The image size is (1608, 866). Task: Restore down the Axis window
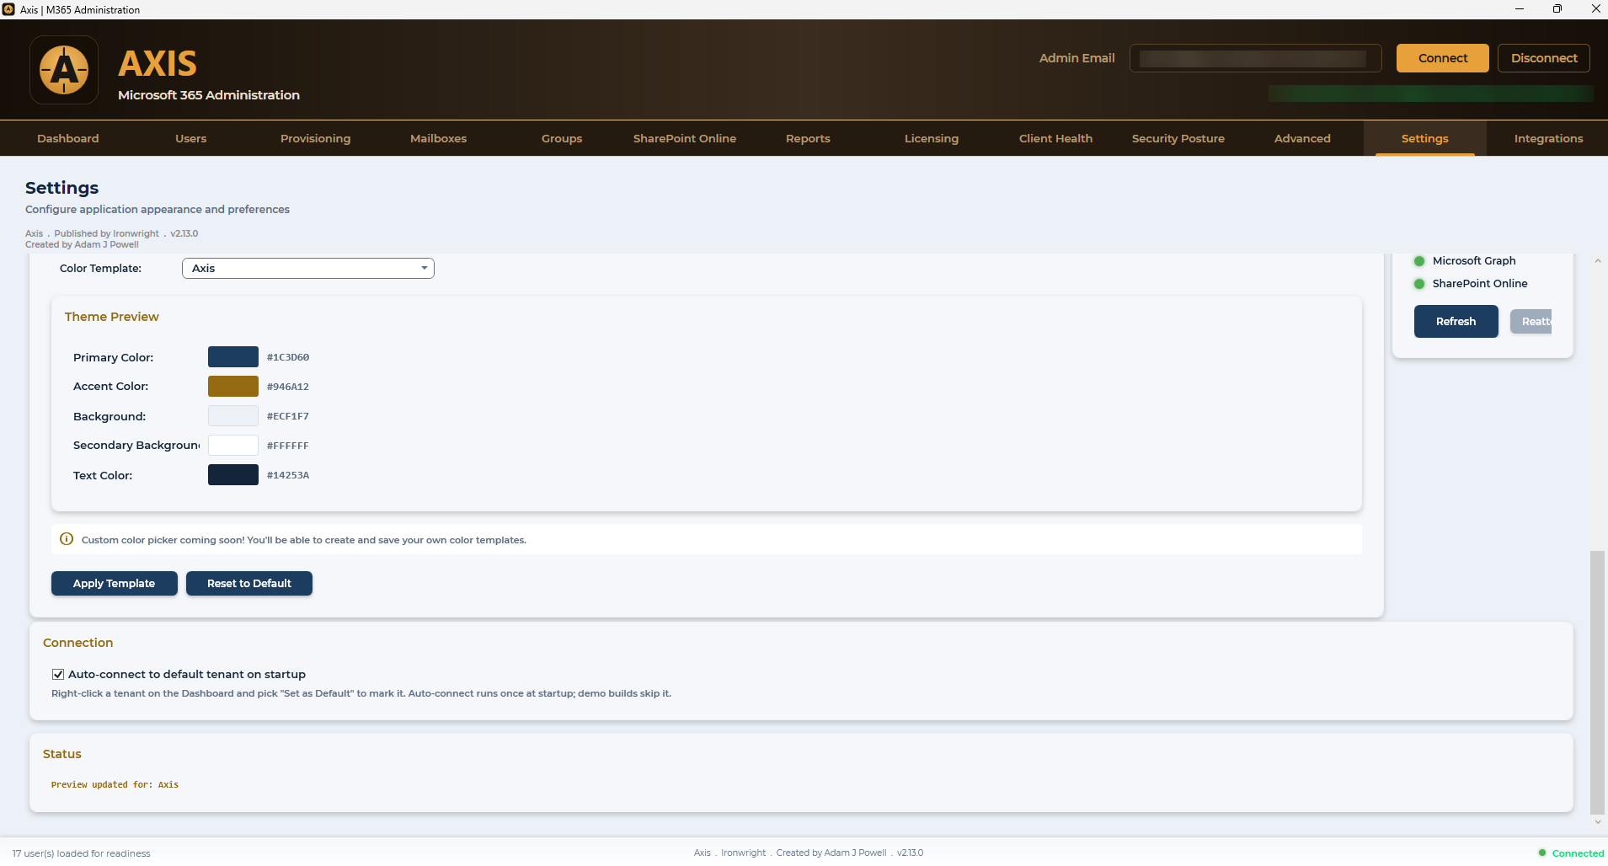pos(1557,9)
